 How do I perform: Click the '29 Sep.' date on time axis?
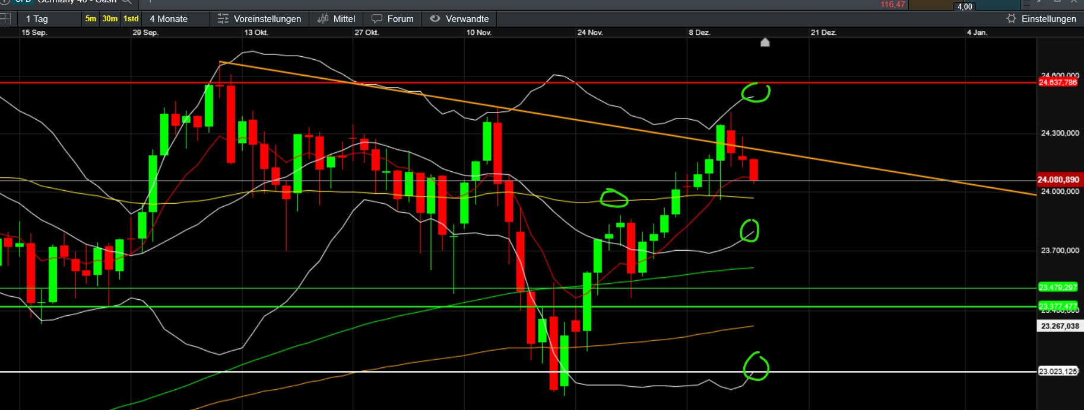(145, 33)
